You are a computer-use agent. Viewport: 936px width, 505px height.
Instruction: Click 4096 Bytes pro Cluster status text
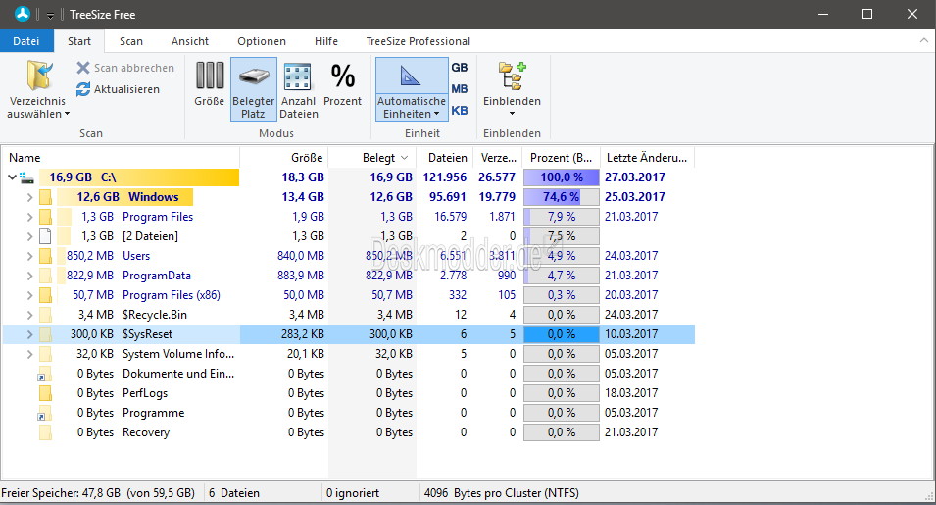coord(502,493)
